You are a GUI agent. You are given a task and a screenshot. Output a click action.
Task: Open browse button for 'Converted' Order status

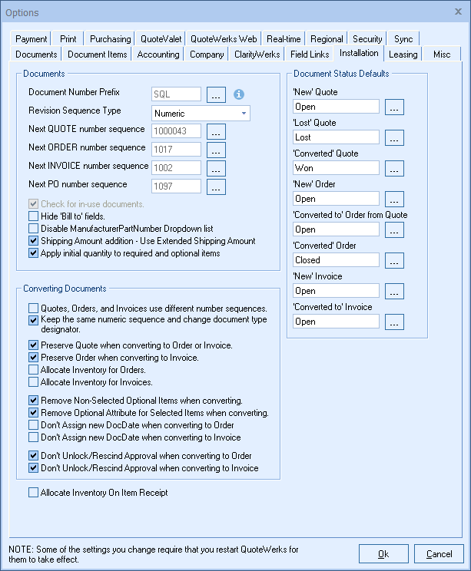pyautogui.click(x=394, y=260)
